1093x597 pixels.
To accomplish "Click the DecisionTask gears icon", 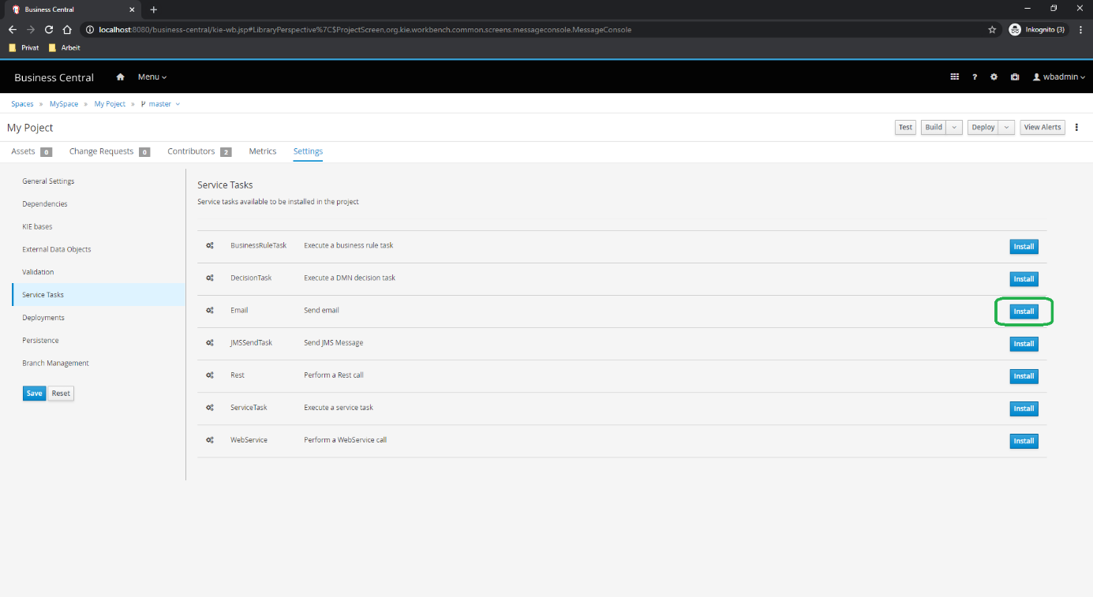I will (210, 278).
